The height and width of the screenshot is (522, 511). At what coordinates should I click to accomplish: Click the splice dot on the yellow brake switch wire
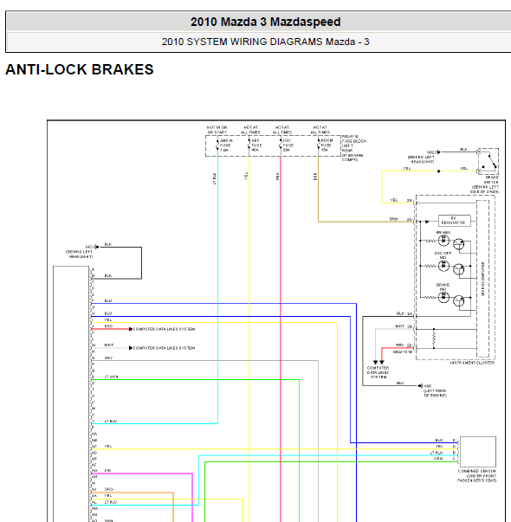439,171
